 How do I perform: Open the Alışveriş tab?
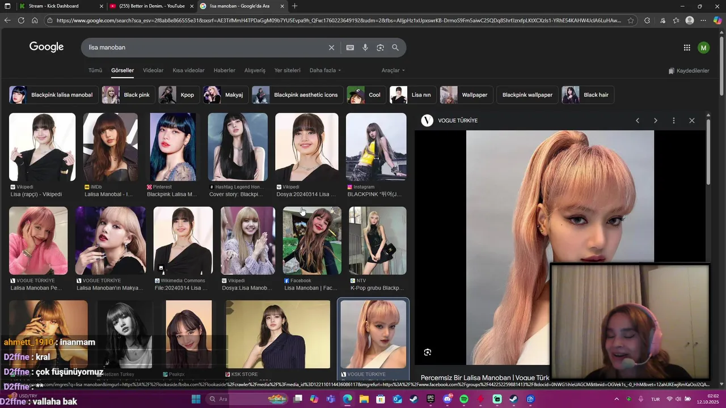tap(255, 70)
